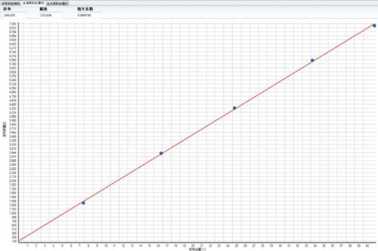Click the x-axis tick label 20
This screenshot has height=251, width=378.
(x=192, y=245)
